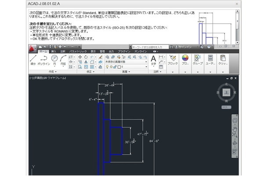
Task: Open the WCS coordinate system dropdown
Action: 225,106
